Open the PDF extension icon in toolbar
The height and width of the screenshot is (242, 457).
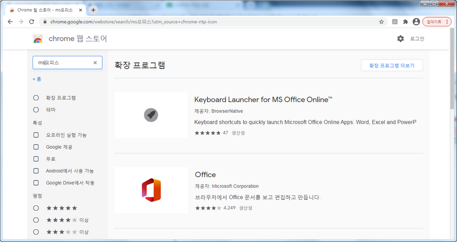click(x=395, y=22)
